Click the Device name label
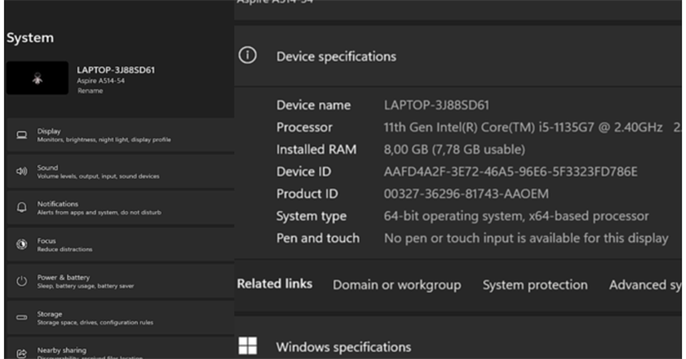Image resolution: width=686 pixels, height=359 pixels. (313, 105)
